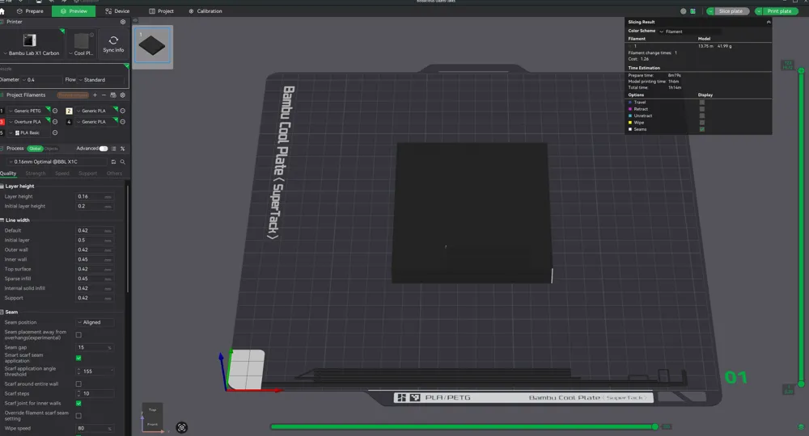Click the view orientation cube

pos(153,417)
